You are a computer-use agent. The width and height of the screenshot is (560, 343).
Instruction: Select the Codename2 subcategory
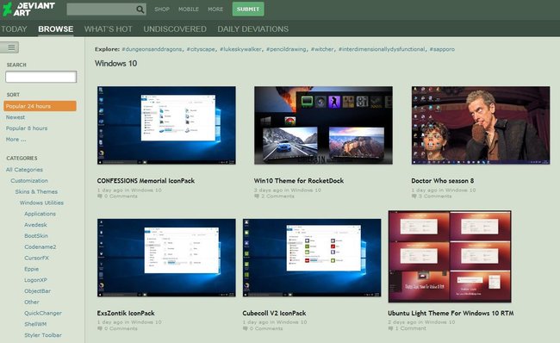pyautogui.click(x=40, y=247)
